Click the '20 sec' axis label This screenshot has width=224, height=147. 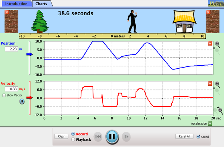click(x=216, y=118)
